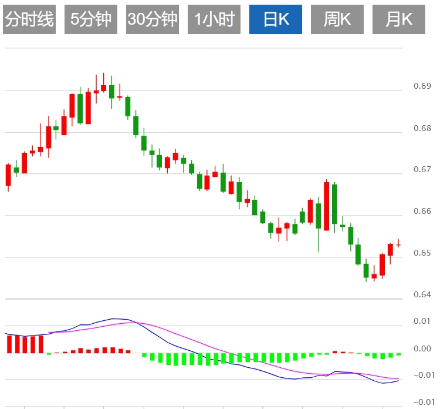Click the 0.69 price axis label
This screenshot has height=409, width=447.
pyautogui.click(x=422, y=86)
